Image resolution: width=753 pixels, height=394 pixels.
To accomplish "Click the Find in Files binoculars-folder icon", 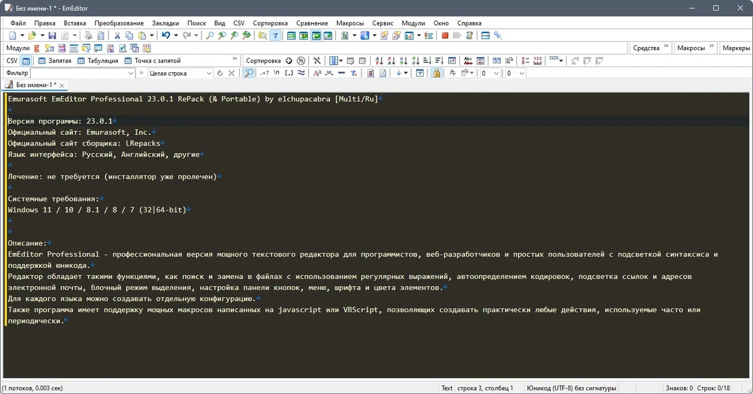I will pos(263,36).
